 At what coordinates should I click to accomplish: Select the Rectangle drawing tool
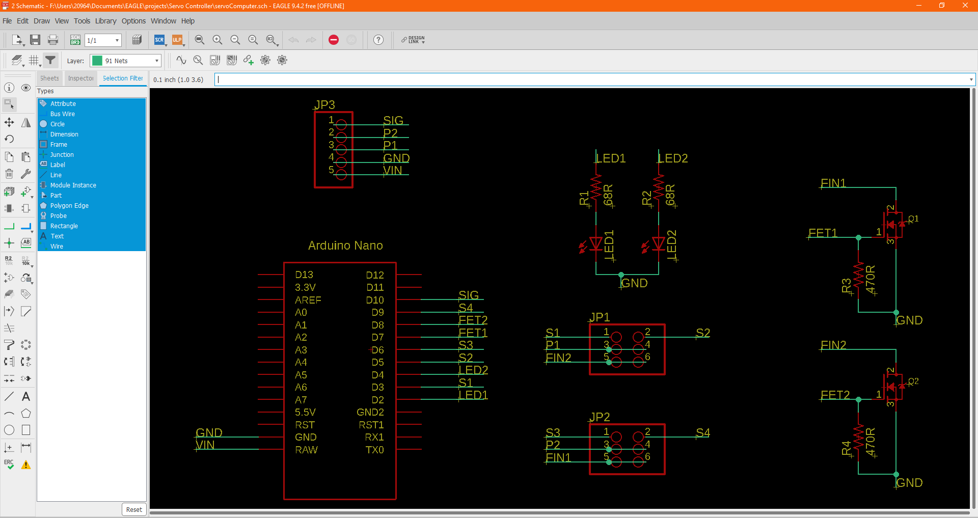click(26, 430)
